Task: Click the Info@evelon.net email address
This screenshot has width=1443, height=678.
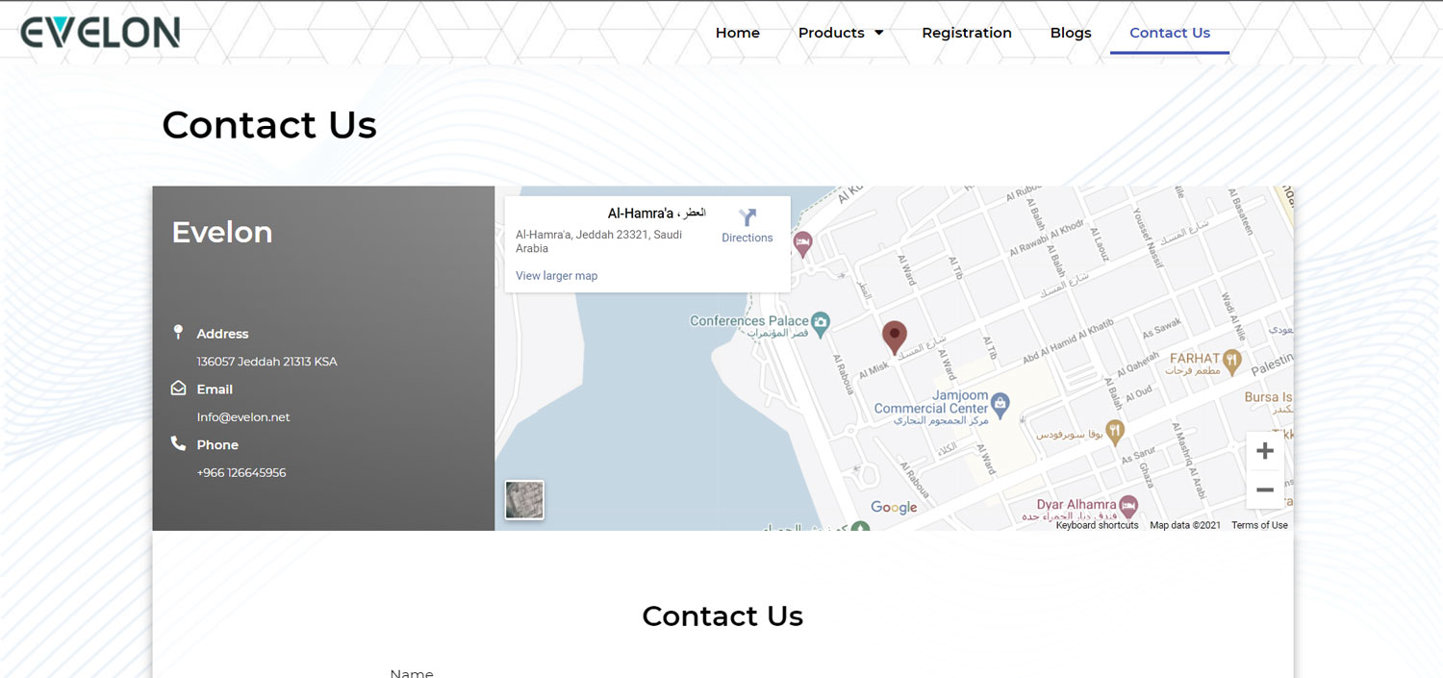Action: (243, 417)
